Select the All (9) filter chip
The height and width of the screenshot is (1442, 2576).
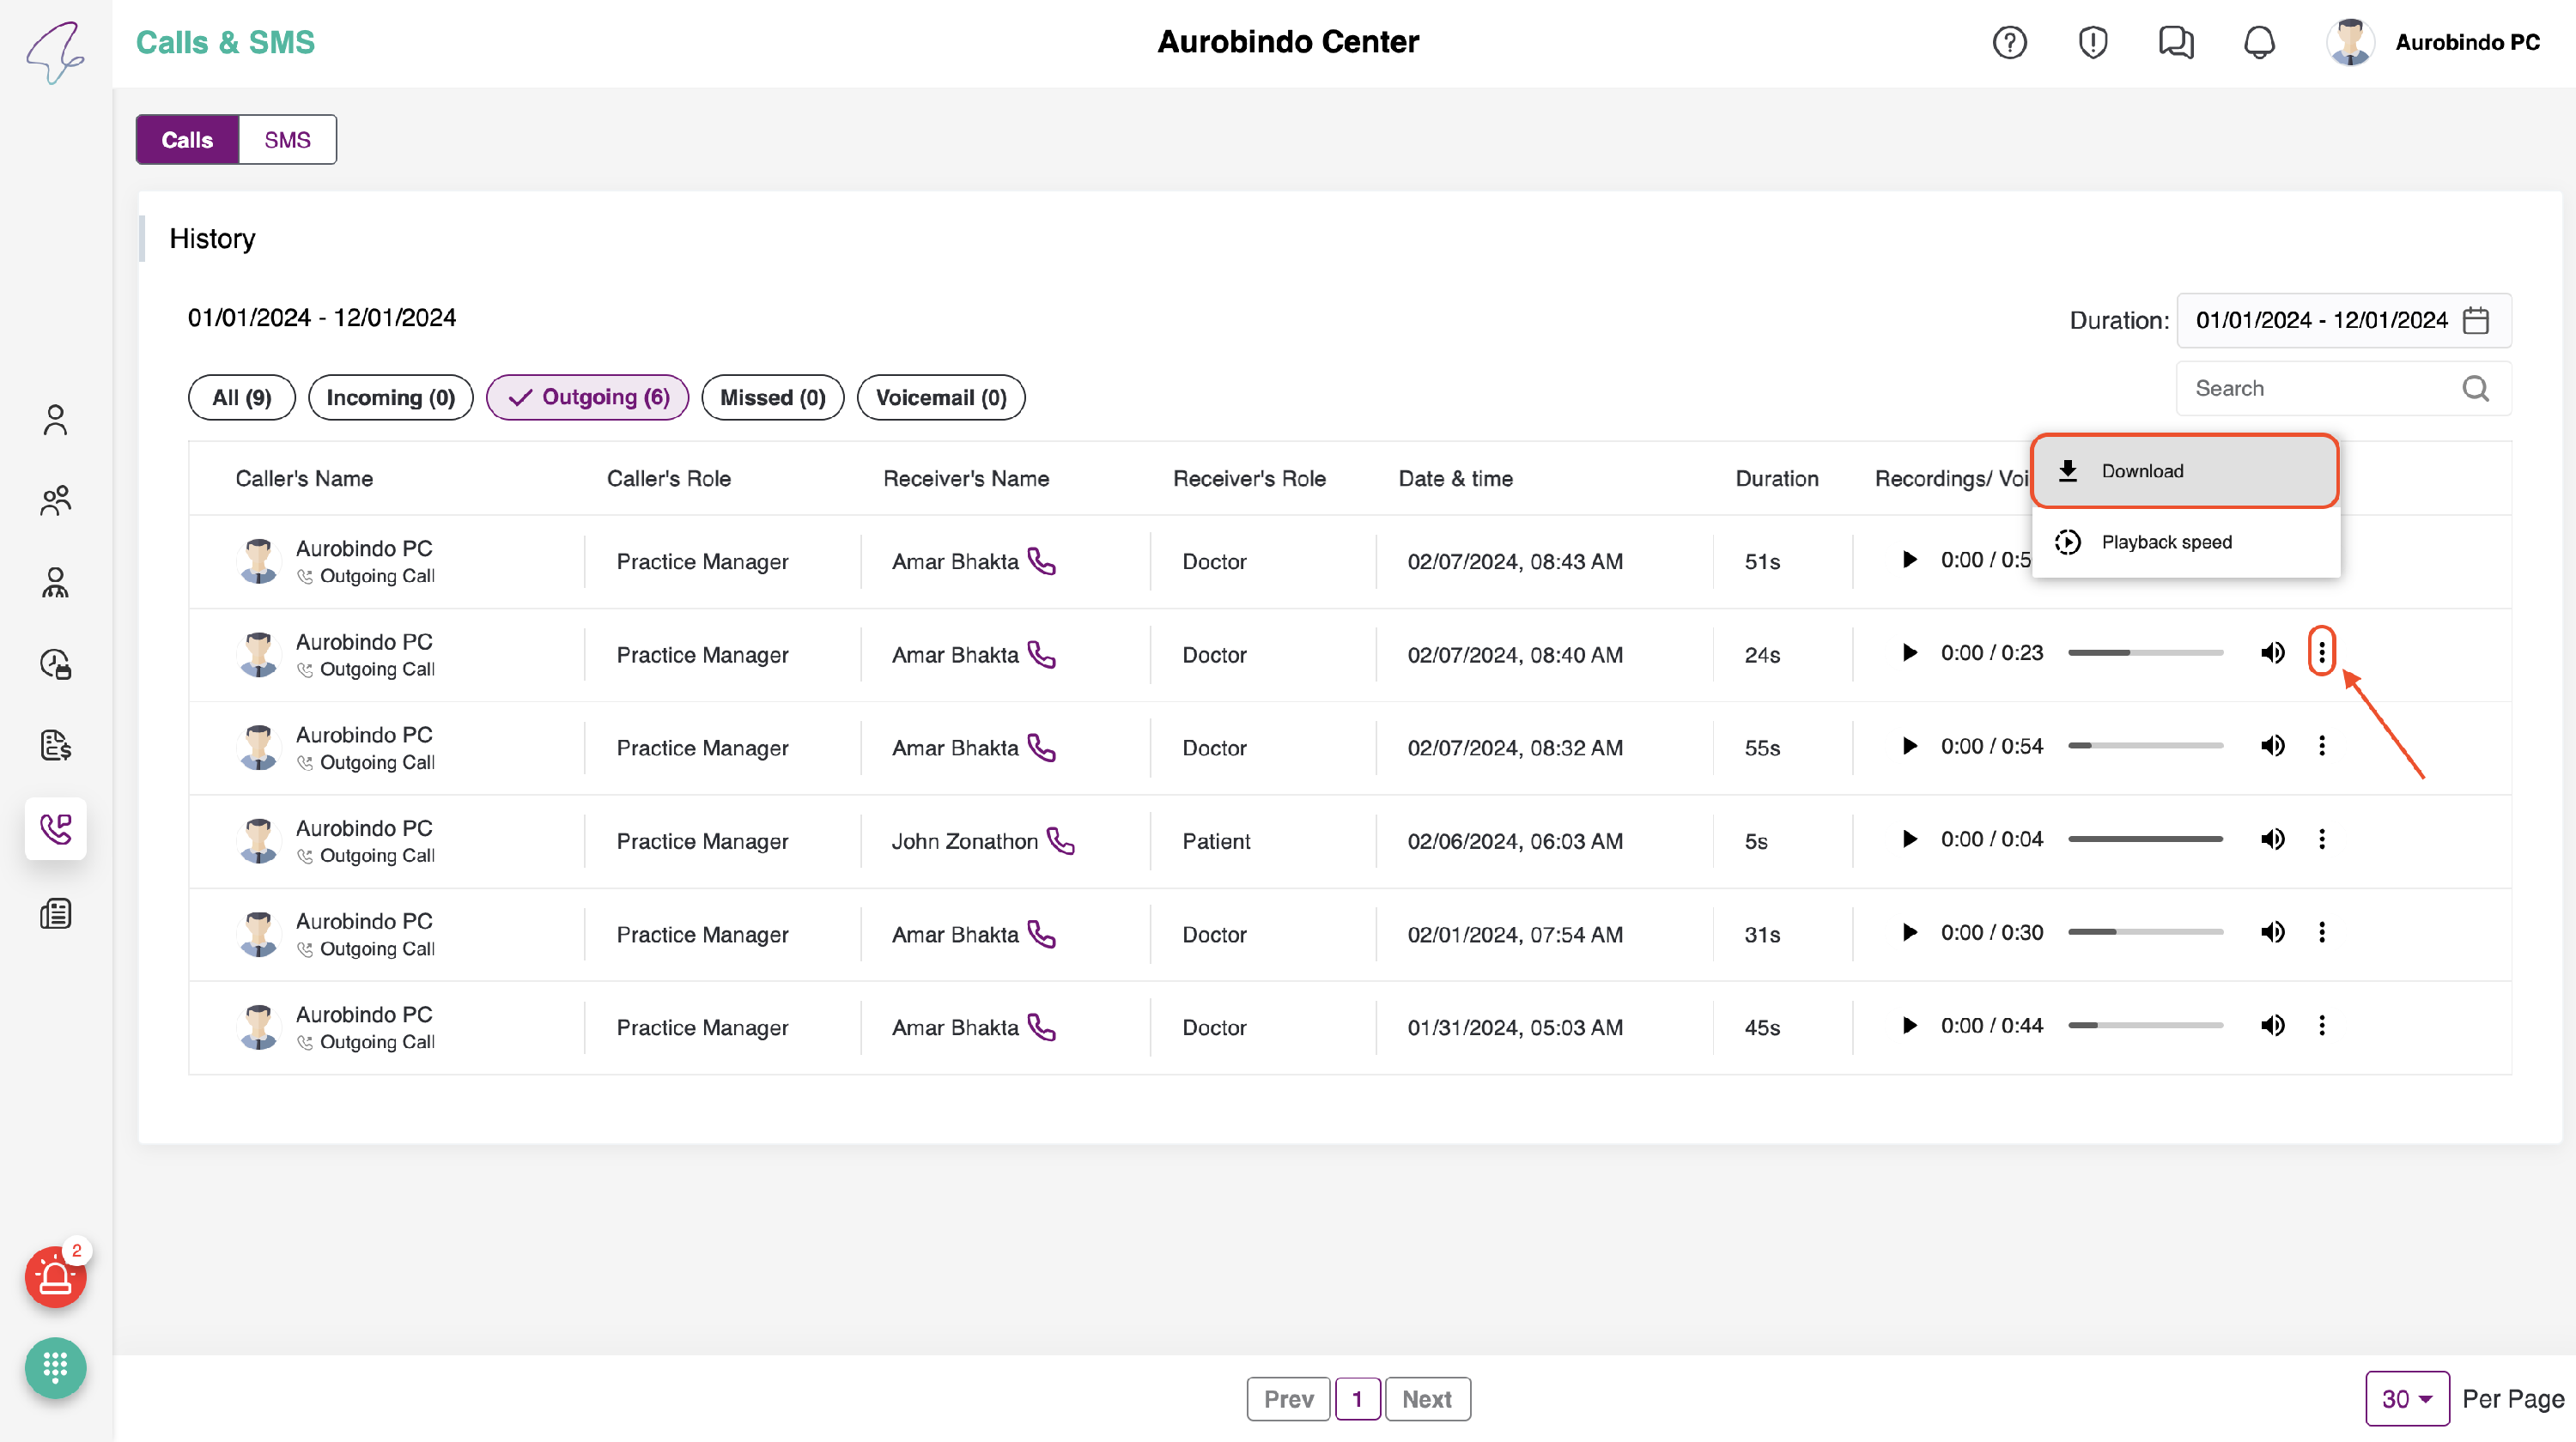[241, 397]
